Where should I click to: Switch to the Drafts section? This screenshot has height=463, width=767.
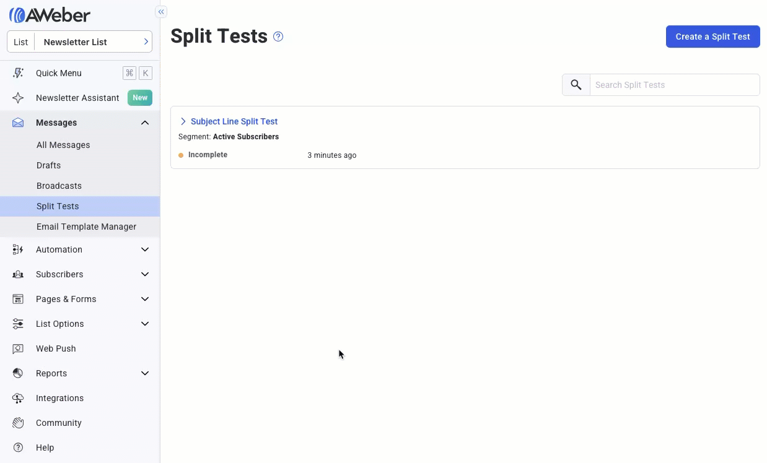click(48, 165)
